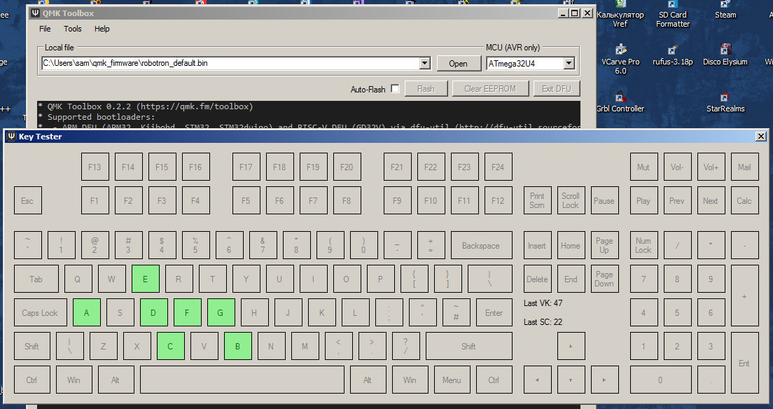This screenshot has width=773, height=409.
Task: Click the F13 key
Action: (95, 167)
